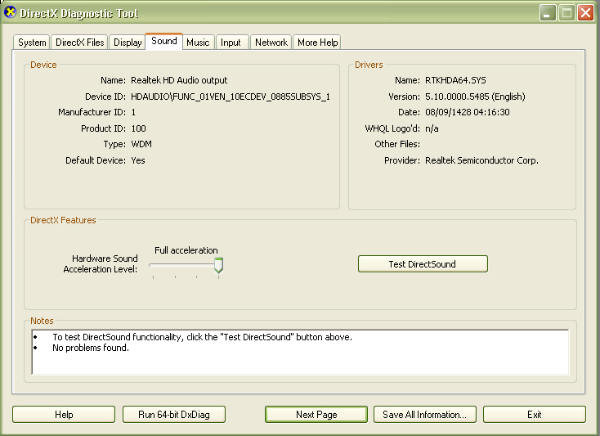600x436 pixels.
Task: Click the 'No problems found.' note
Action: pyautogui.click(x=91, y=348)
